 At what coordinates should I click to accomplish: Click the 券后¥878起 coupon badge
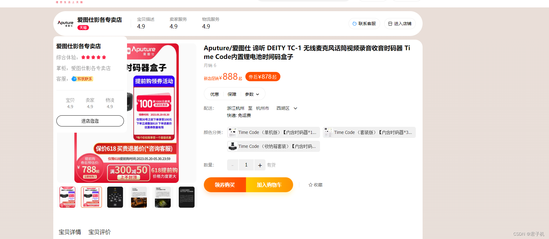click(x=263, y=77)
